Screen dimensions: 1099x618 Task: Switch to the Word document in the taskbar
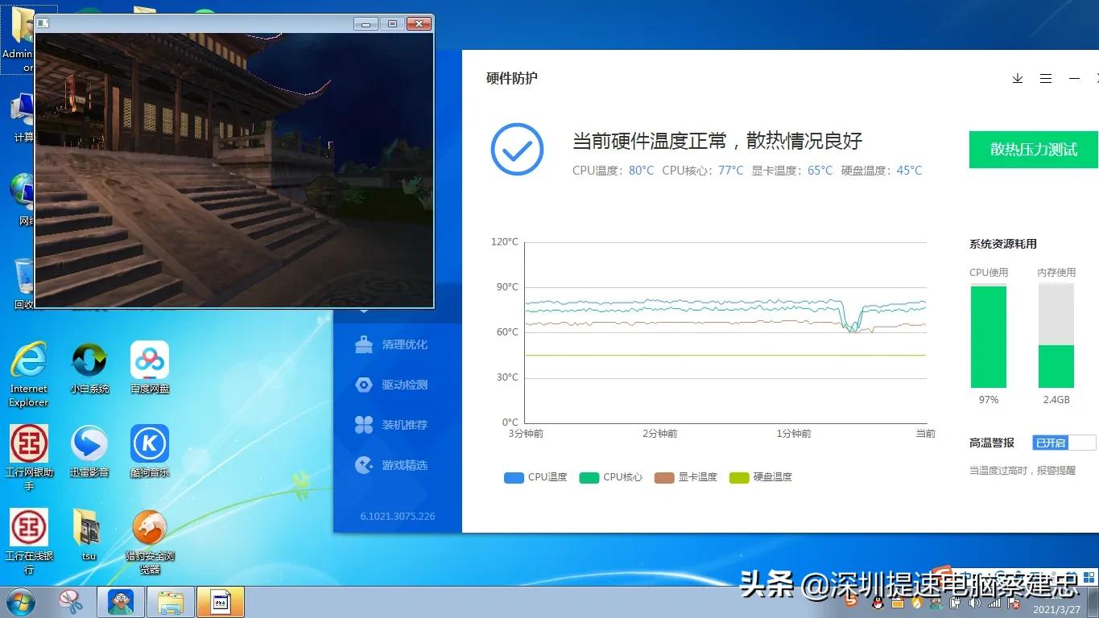pyautogui.click(x=220, y=601)
